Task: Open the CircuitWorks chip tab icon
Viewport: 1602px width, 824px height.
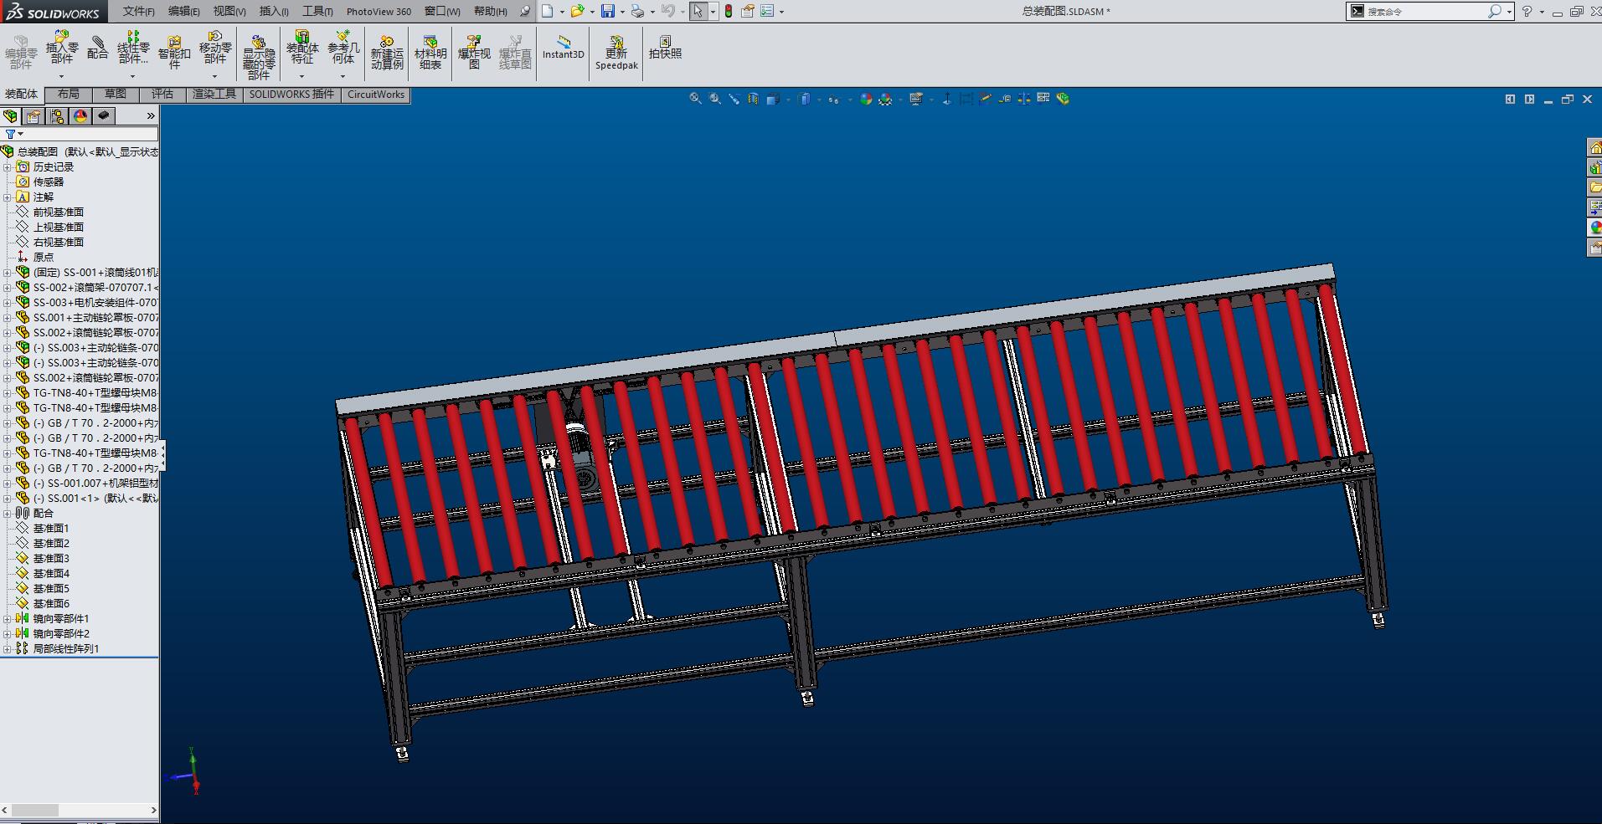Action: 104,116
